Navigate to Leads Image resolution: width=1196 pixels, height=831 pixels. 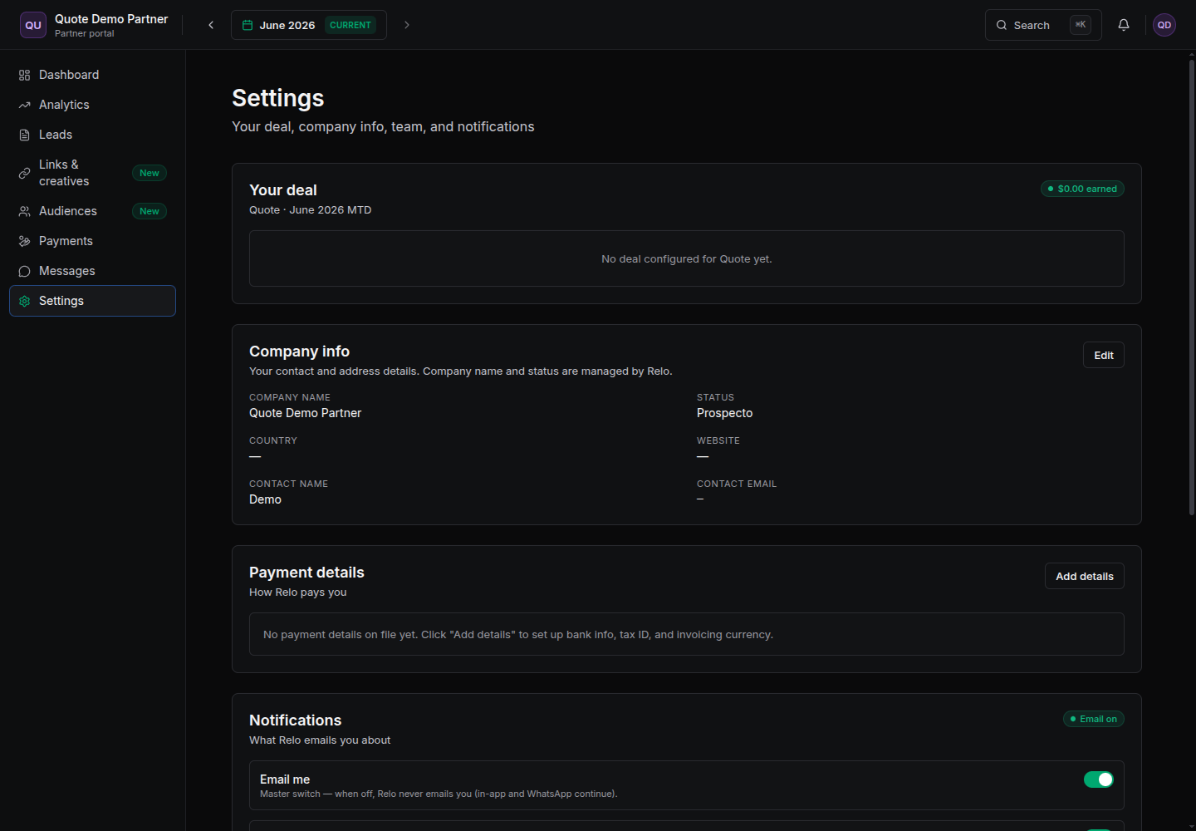92,135
